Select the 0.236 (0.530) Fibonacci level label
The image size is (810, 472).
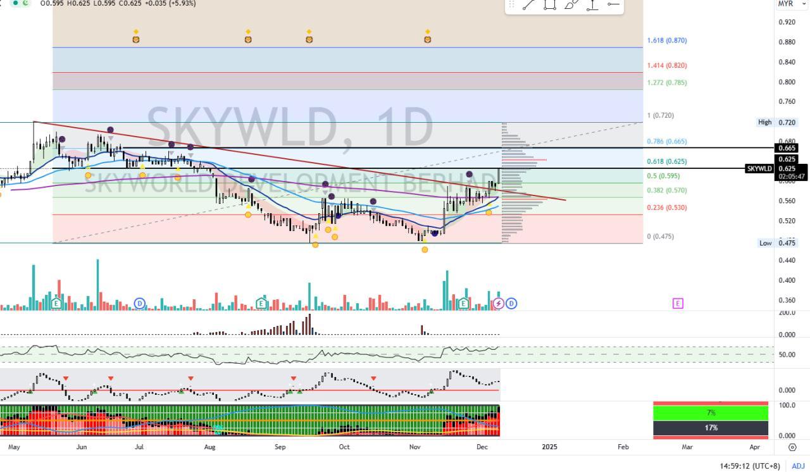(x=667, y=208)
